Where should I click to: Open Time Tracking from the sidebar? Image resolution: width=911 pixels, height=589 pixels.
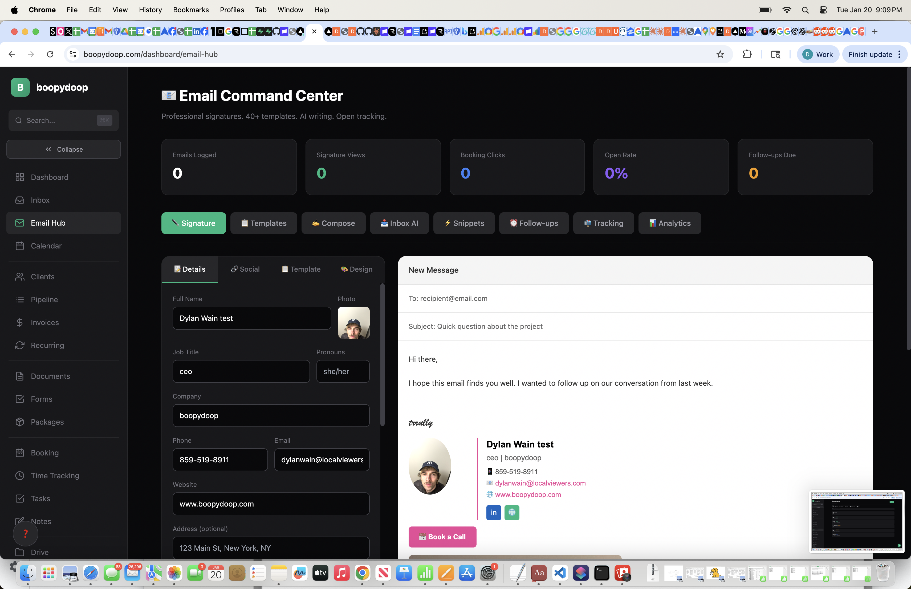[54, 475]
